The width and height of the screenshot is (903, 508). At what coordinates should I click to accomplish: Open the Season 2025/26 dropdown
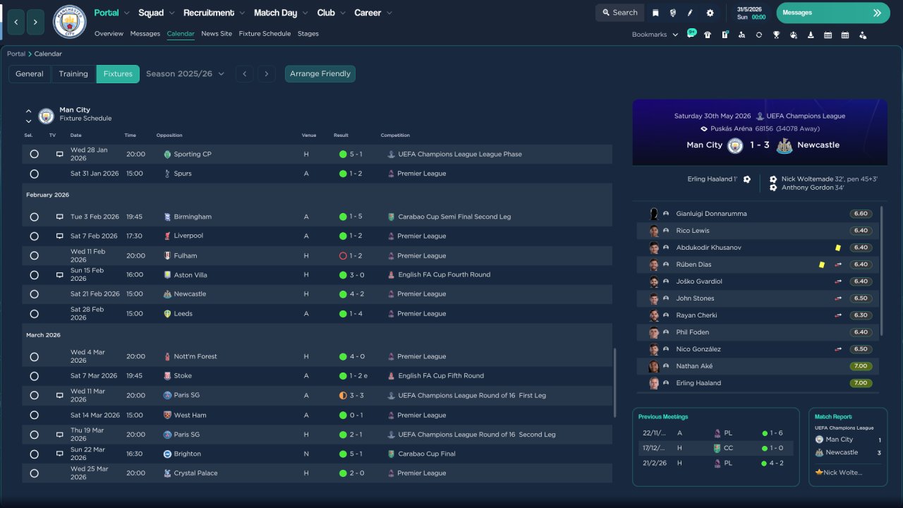185,73
